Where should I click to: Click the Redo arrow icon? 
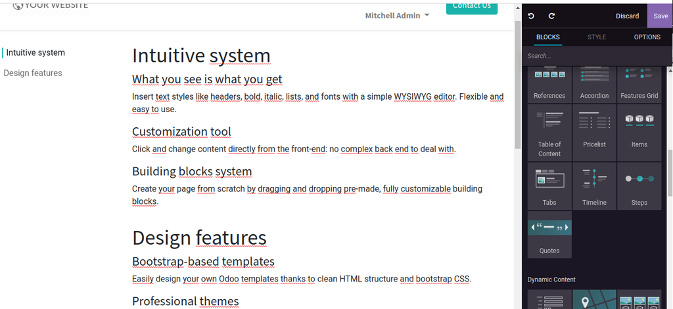[x=551, y=16]
